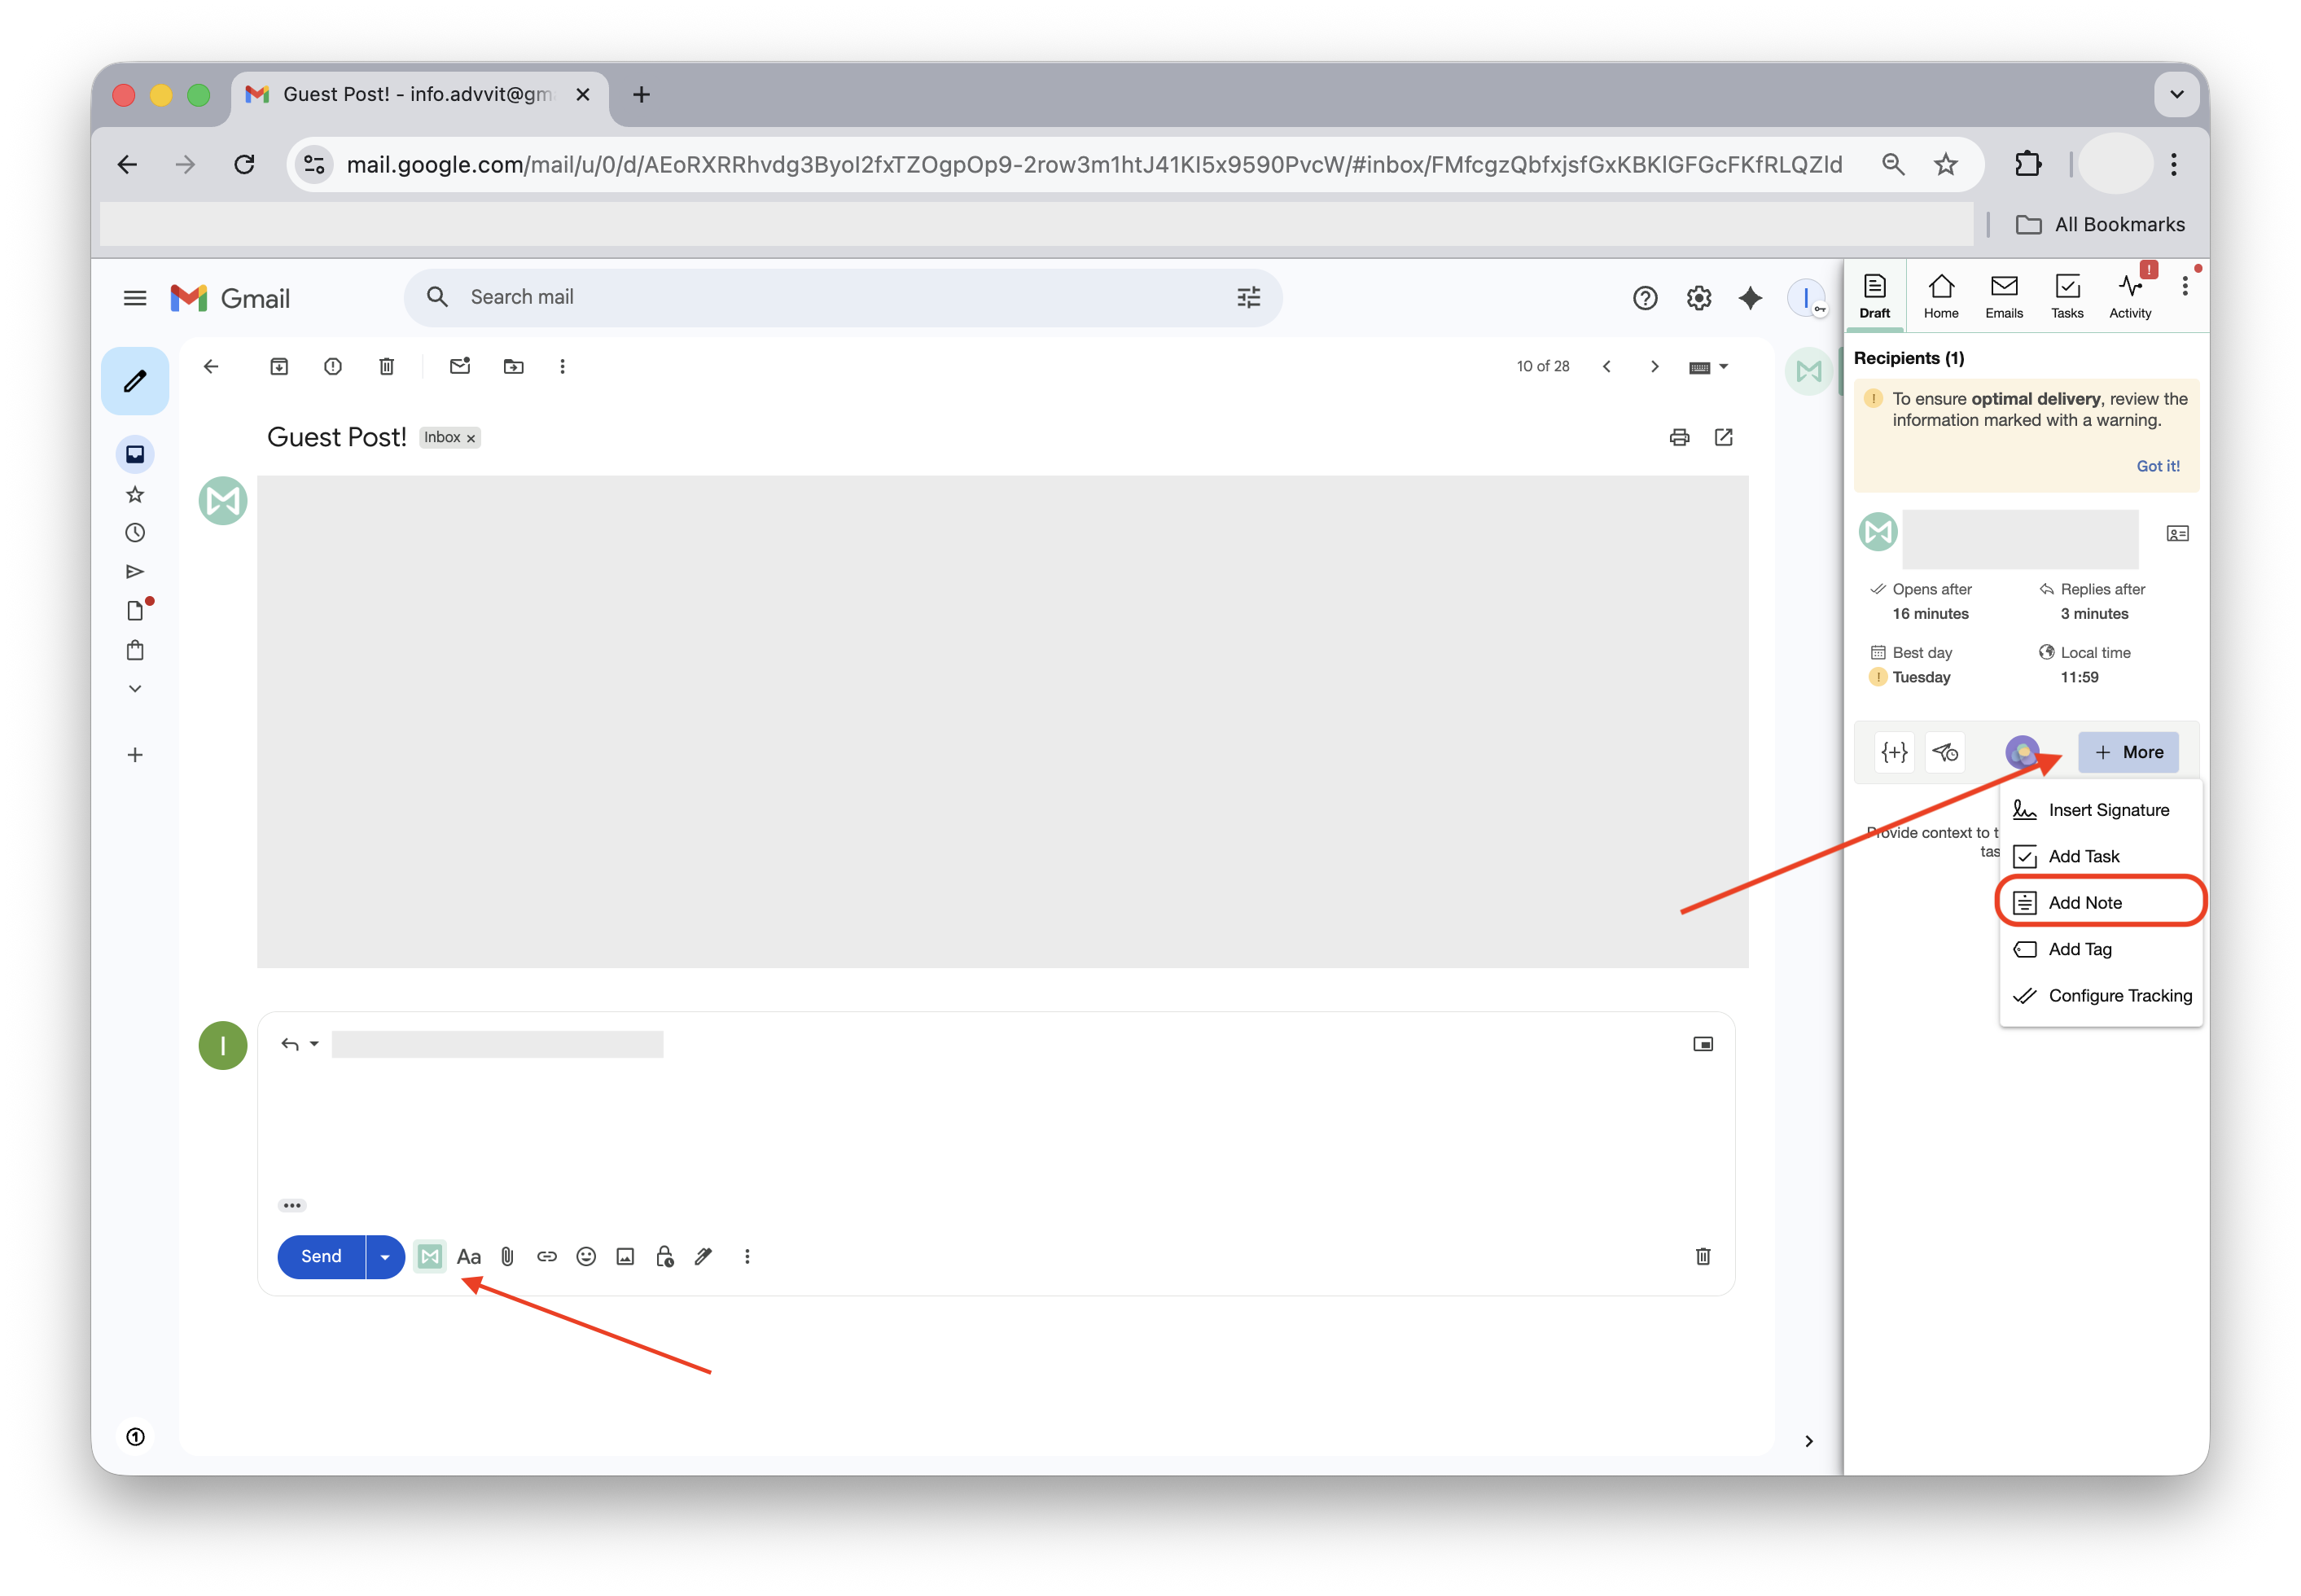Open the Move to folder menu
Screen dimensions: 2301x1596
point(514,367)
